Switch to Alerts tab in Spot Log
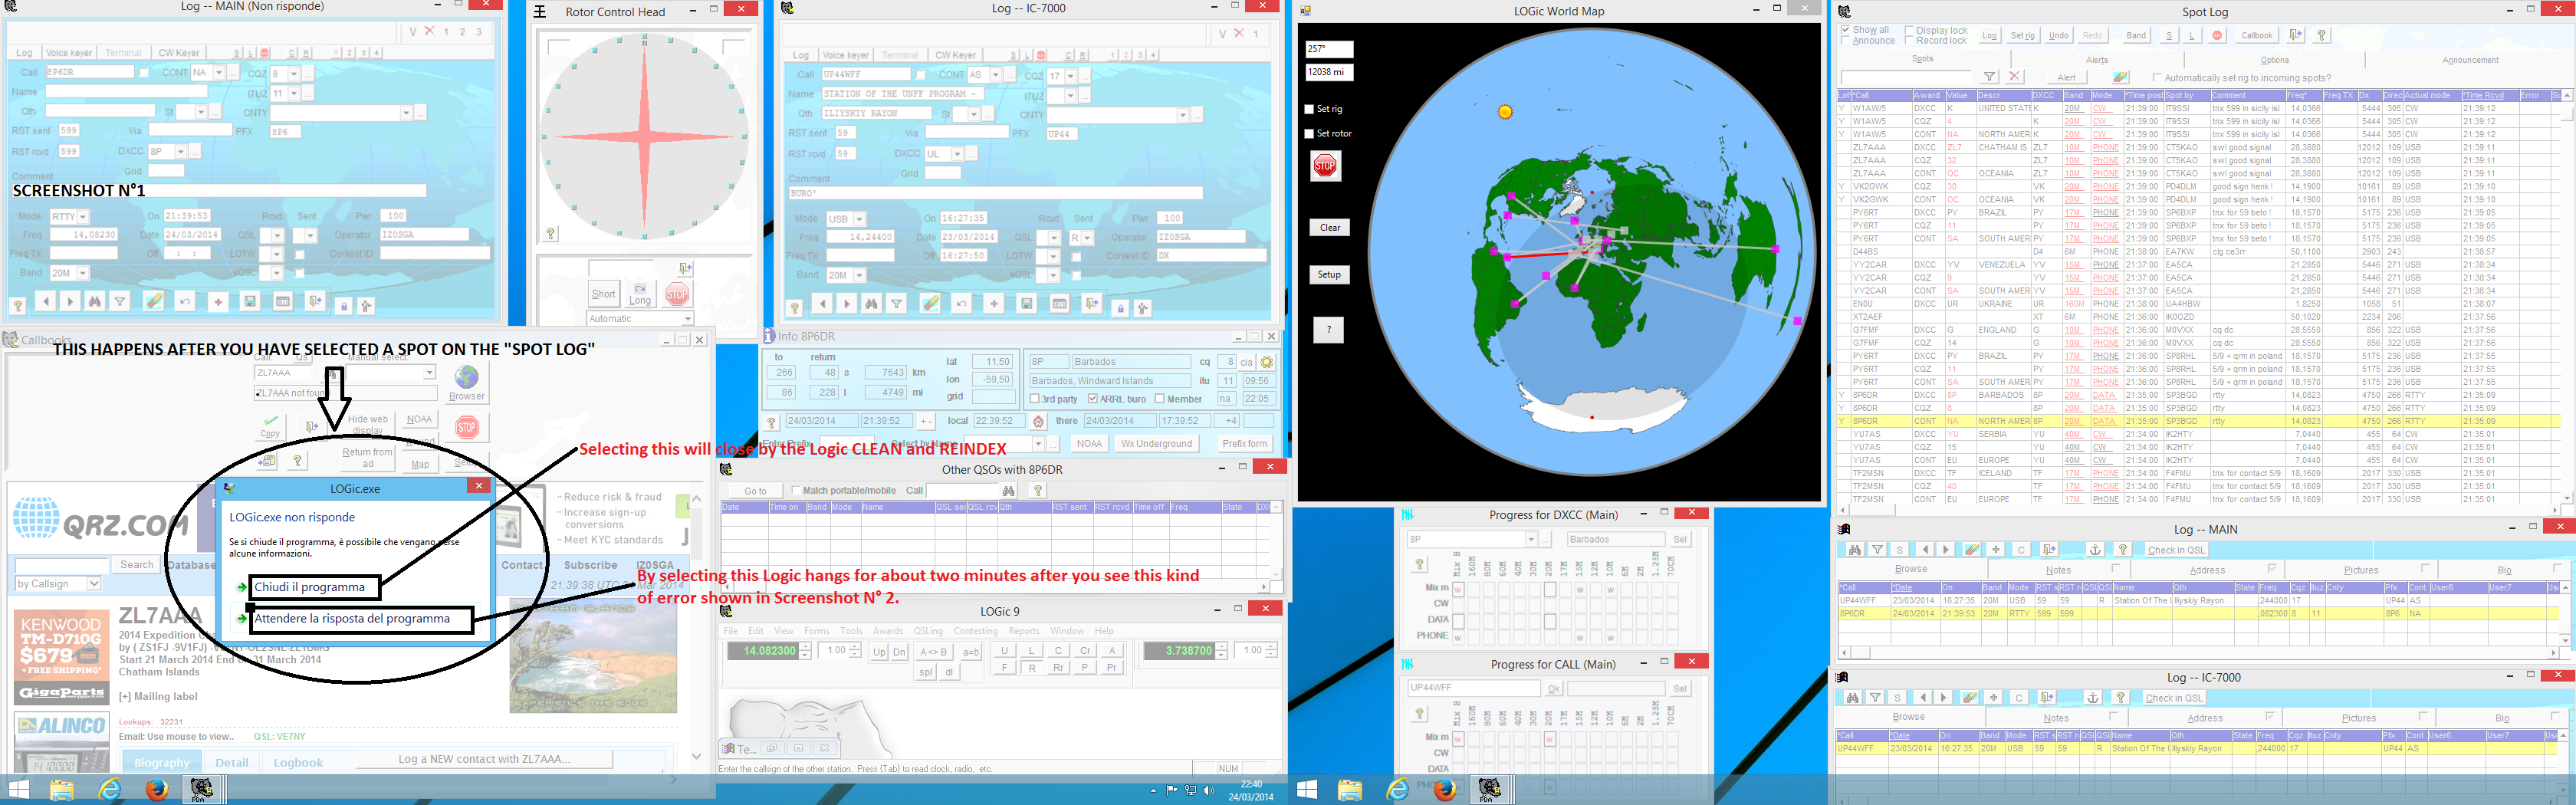The height and width of the screenshot is (805, 2576). tap(2097, 60)
